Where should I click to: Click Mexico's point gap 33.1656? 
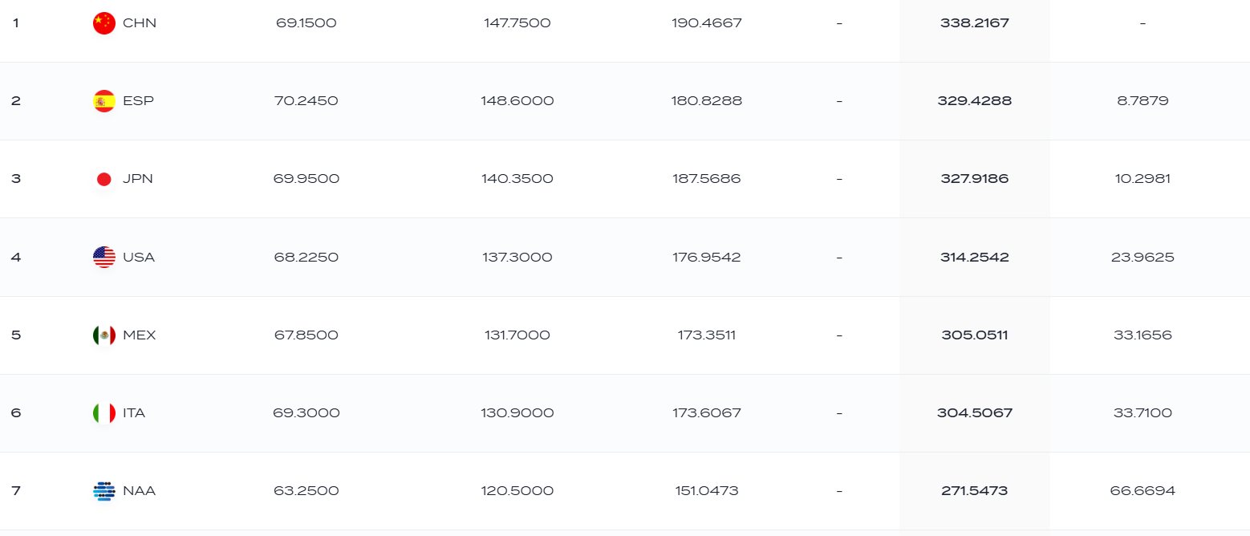click(1142, 335)
